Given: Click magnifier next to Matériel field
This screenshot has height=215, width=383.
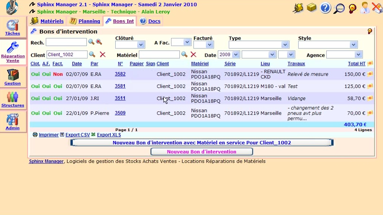Looking at the screenshot, I should point(184,55).
